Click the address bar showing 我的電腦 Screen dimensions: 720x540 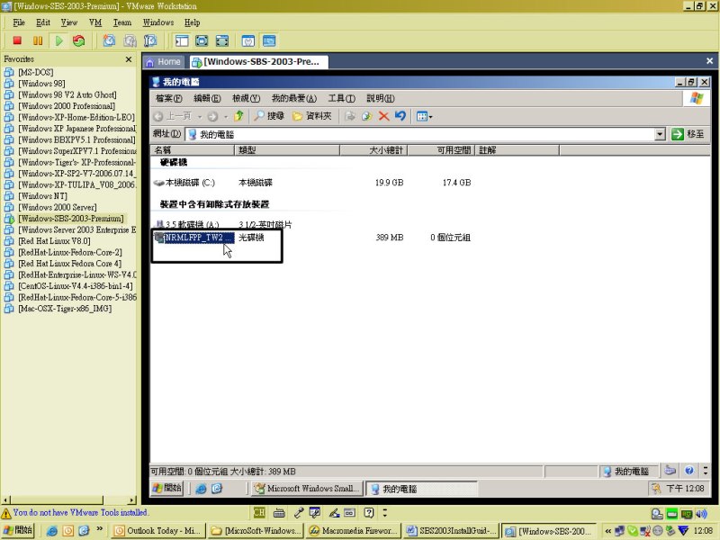point(420,134)
